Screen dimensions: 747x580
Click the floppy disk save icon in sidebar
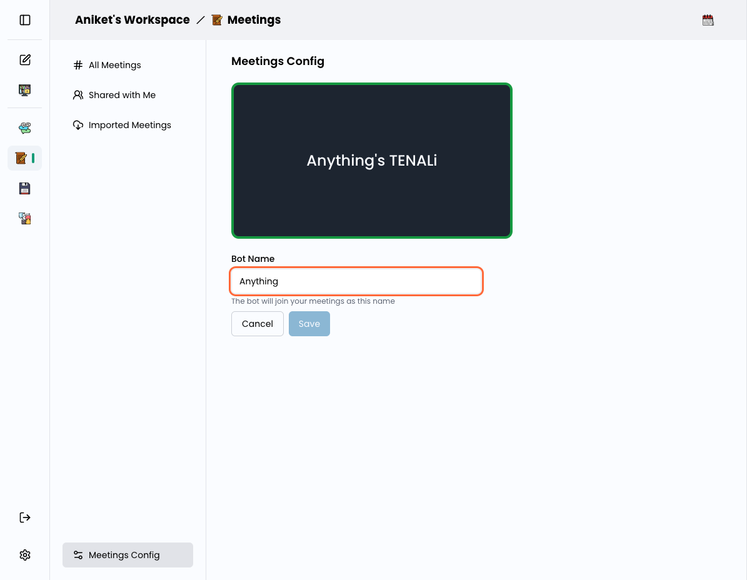click(24, 188)
